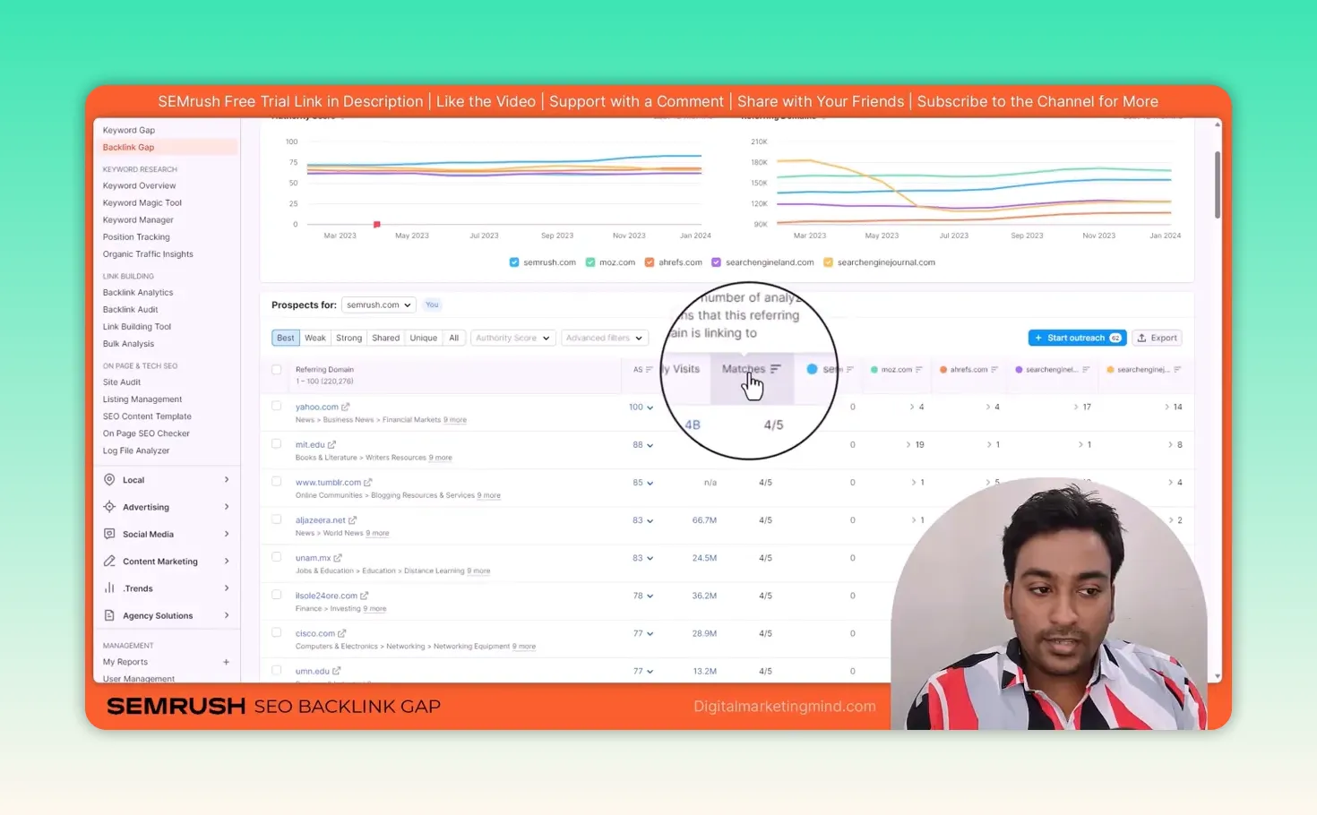Select the Shared prospects tab
The width and height of the screenshot is (1317, 815).
point(385,338)
